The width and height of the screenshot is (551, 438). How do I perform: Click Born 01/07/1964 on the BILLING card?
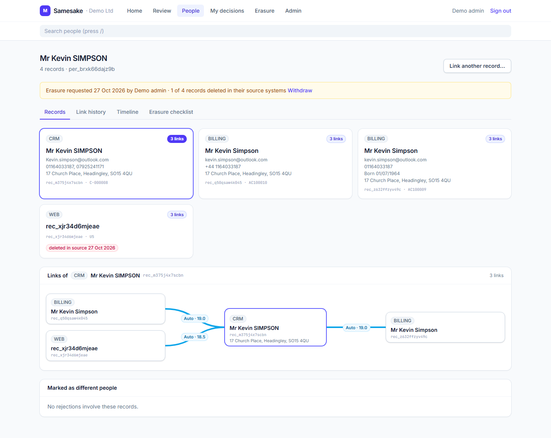click(x=382, y=174)
